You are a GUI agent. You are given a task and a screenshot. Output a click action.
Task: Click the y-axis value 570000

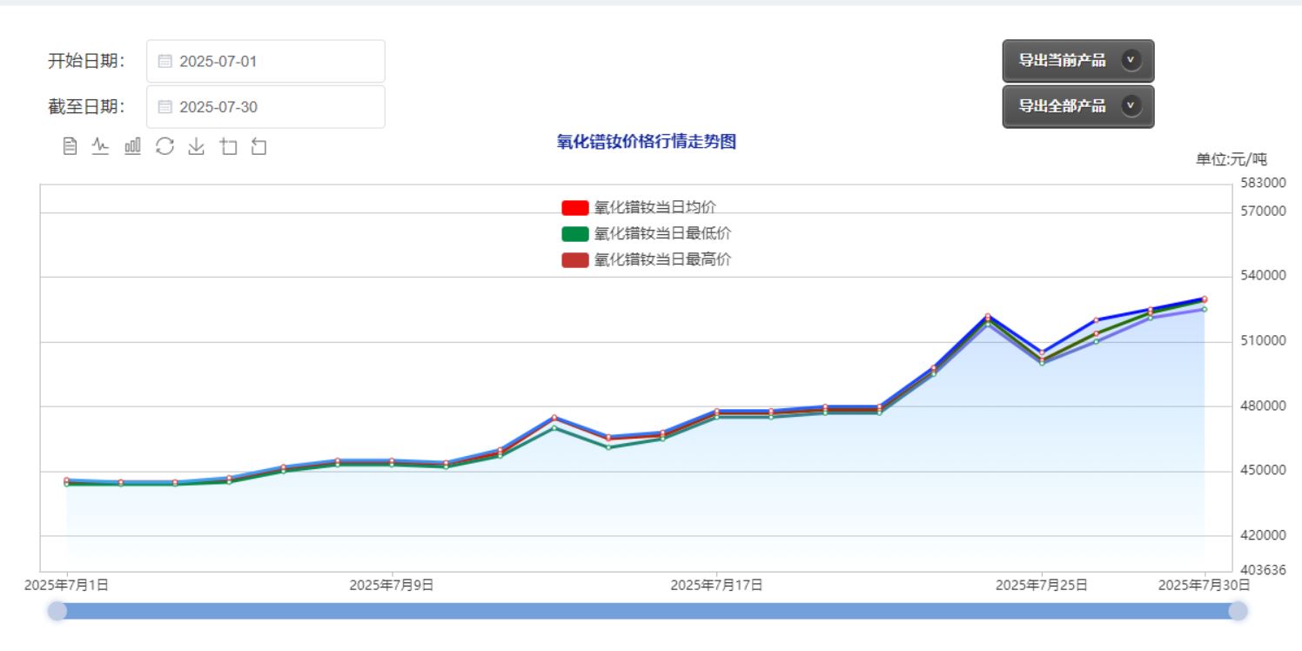click(x=1263, y=211)
